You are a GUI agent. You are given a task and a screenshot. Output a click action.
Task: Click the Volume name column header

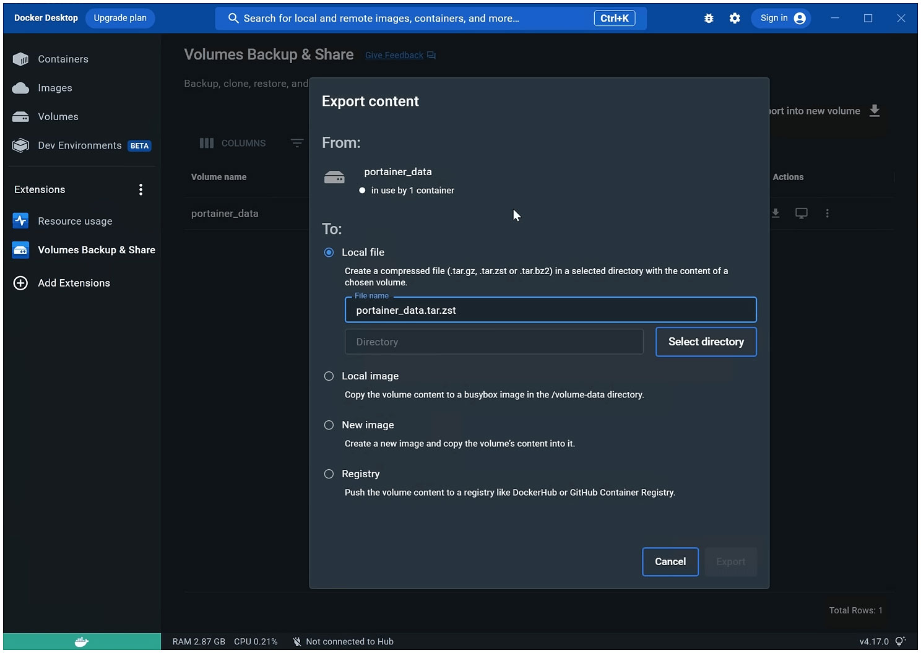(218, 177)
